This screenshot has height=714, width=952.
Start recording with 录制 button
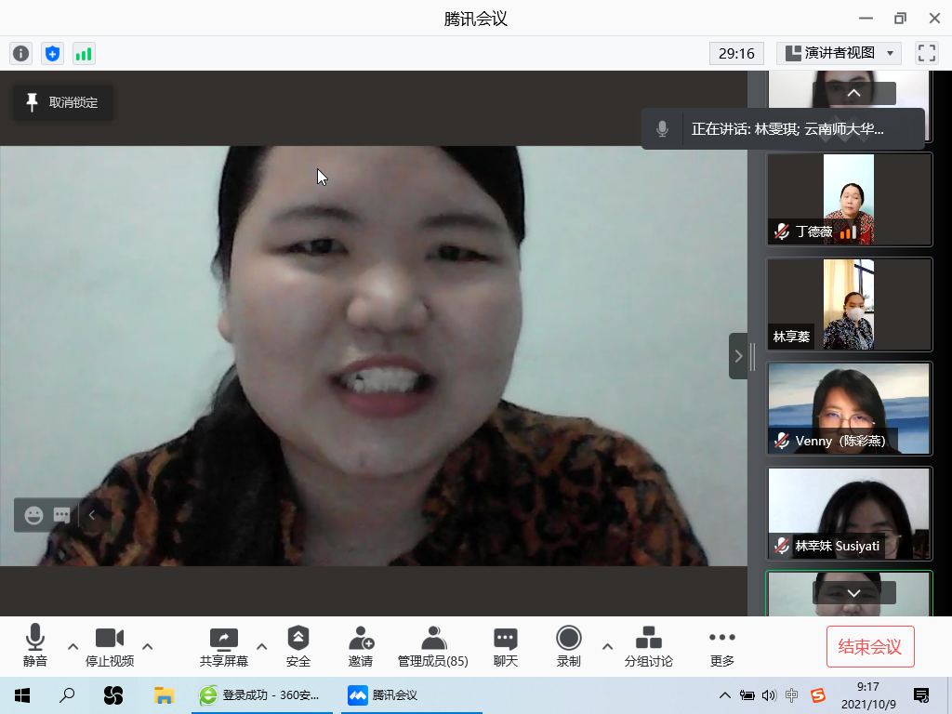pos(568,646)
